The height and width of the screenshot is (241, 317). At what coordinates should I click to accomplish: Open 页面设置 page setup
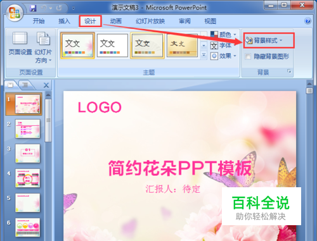point(20,44)
